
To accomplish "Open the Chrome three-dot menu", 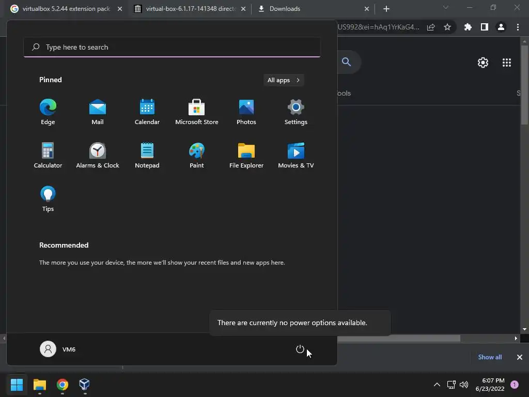I will (518, 27).
